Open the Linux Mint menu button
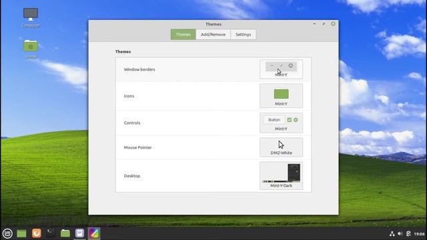Image resolution: width=427 pixels, height=240 pixels. (x=7, y=233)
